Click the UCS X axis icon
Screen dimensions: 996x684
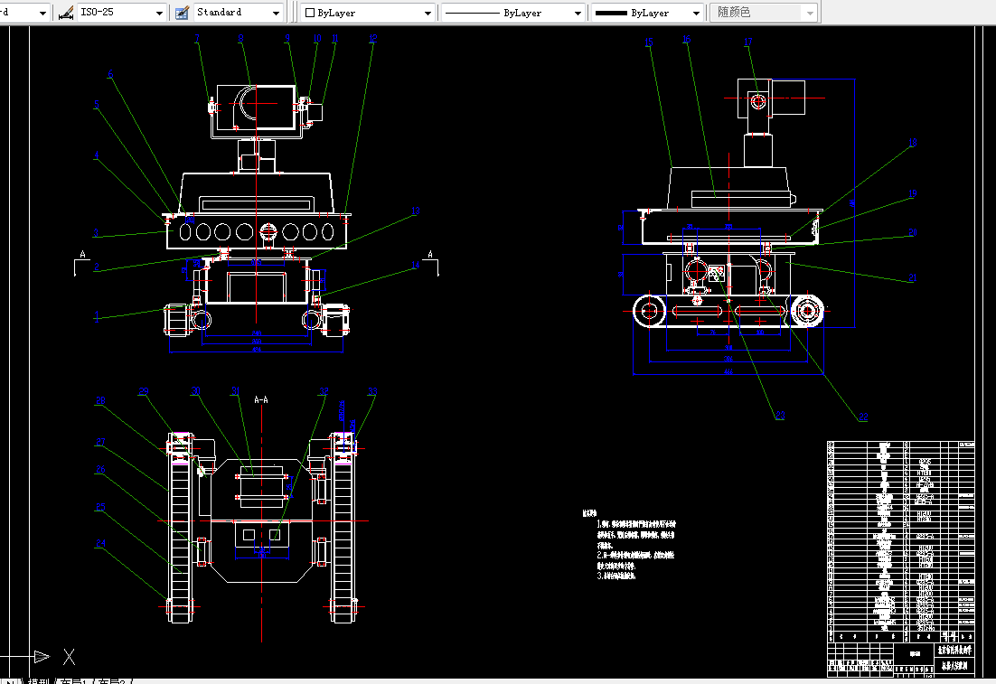click(69, 657)
